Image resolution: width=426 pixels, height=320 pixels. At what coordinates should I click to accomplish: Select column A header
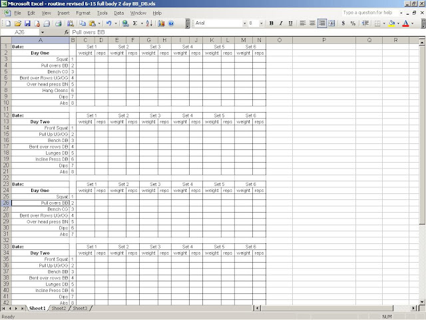[x=40, y=40]
